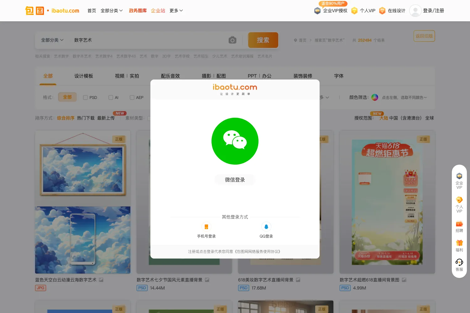Click PSD badge next to 17.68M

[x=243, y=288]
